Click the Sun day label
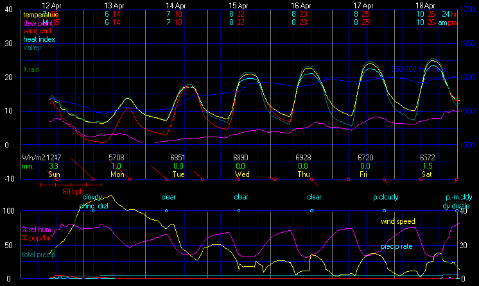Screen dimensions: 479x286 [x=54, y=174]
